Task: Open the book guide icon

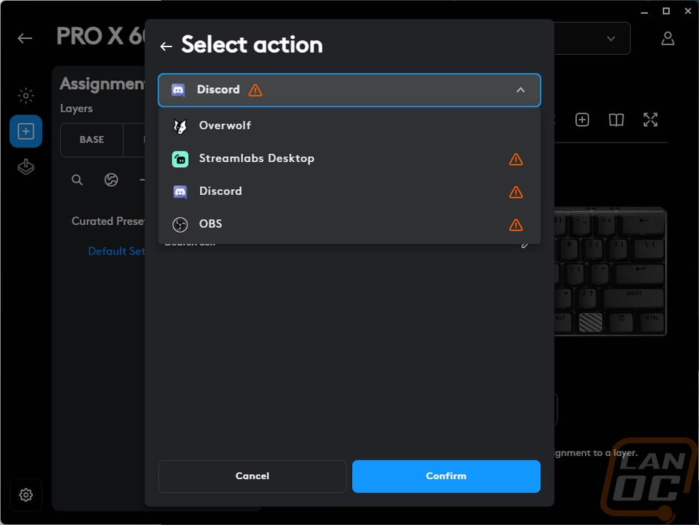Action: (616, 120)
